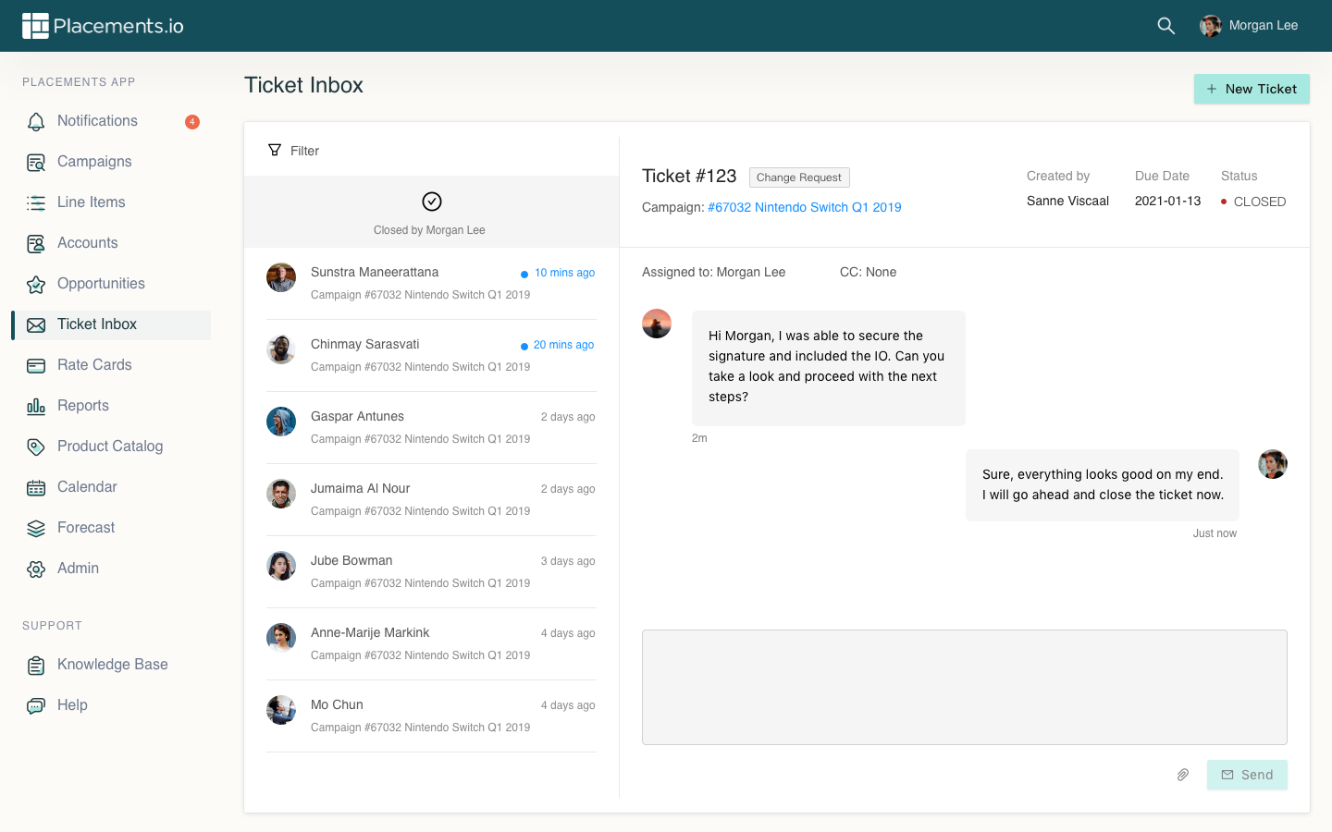The height and width of the screenshot is (832, 1332).
Task: Go to Campaigns in the sidebar
Action: [94, 162]
